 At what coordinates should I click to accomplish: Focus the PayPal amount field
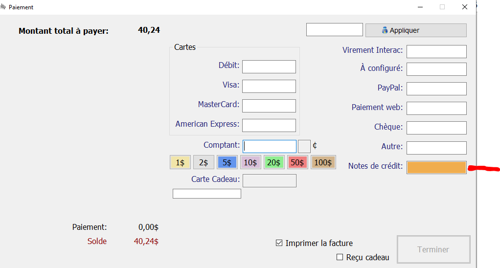tap(436, 89)
